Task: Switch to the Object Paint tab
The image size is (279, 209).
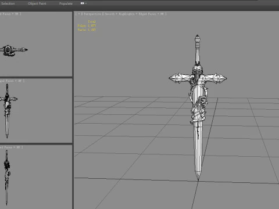Action: 37,3
